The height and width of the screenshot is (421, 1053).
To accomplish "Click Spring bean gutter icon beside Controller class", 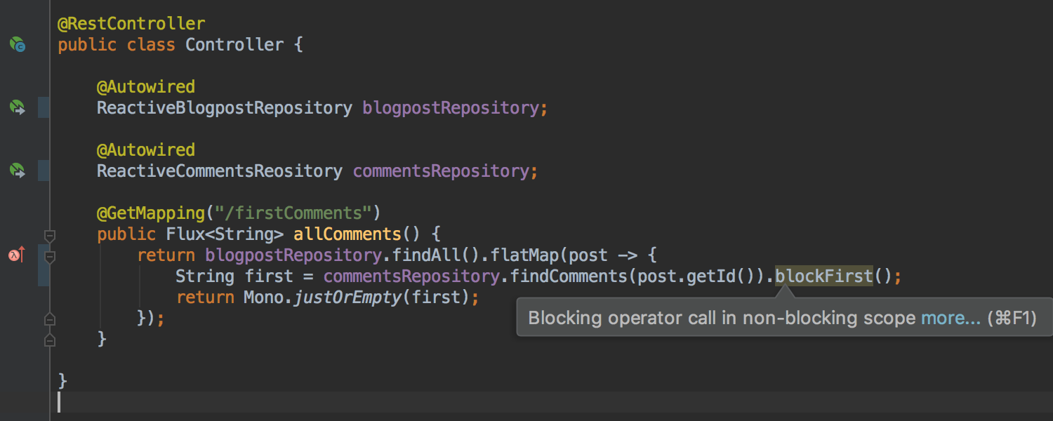I will pyautogui.click(x=18, y=45).
